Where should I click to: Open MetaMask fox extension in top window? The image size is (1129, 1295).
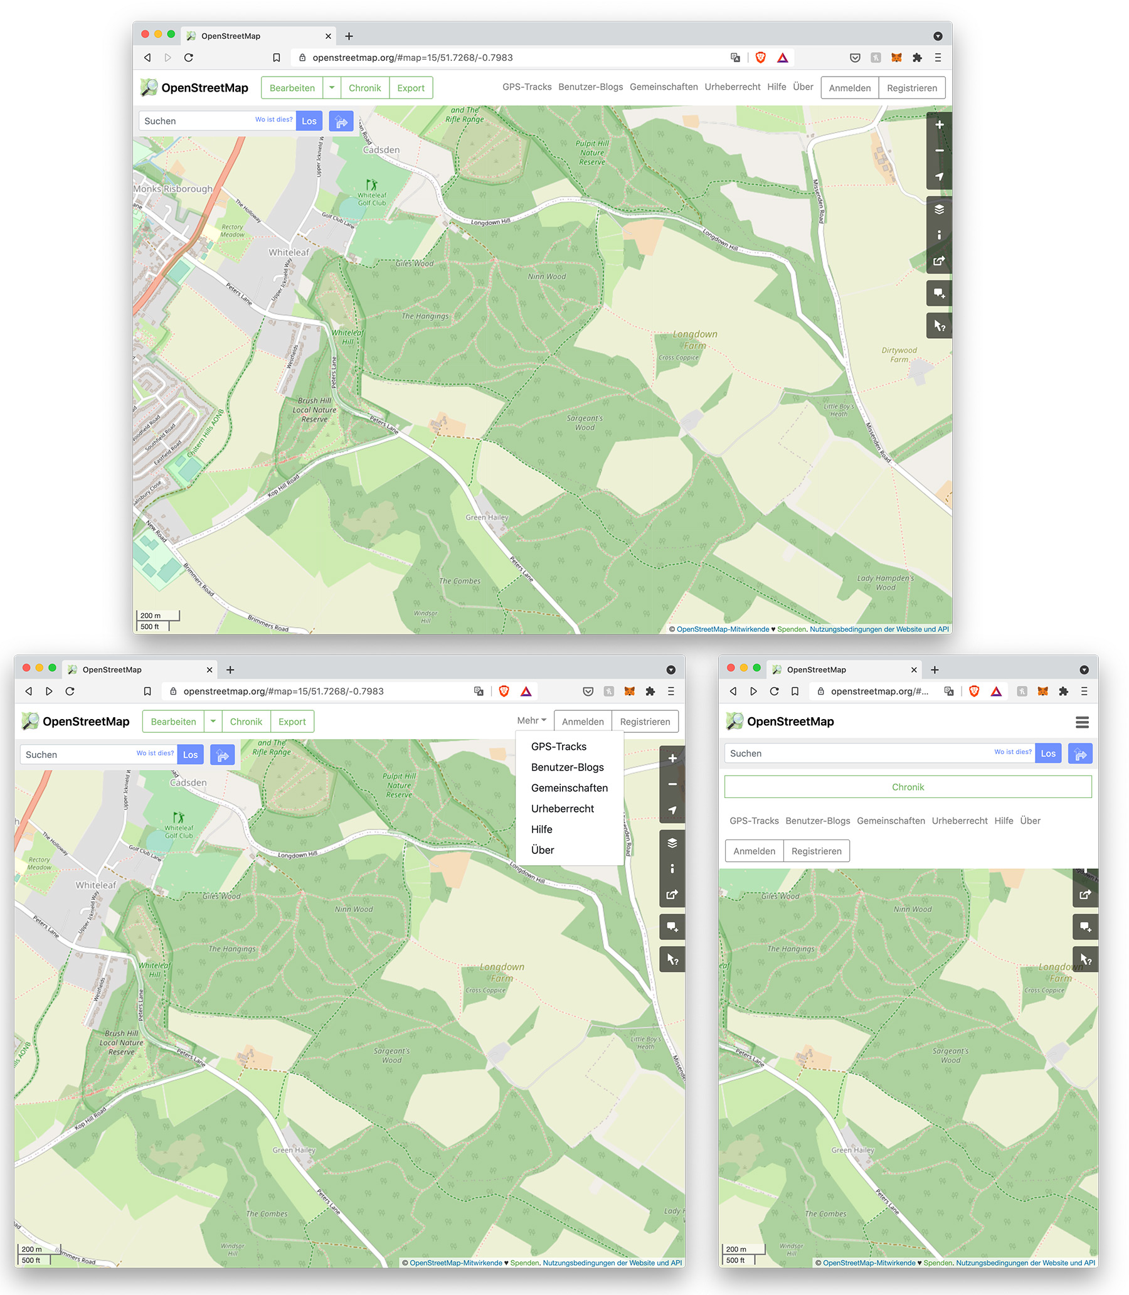tap(896, 57)
